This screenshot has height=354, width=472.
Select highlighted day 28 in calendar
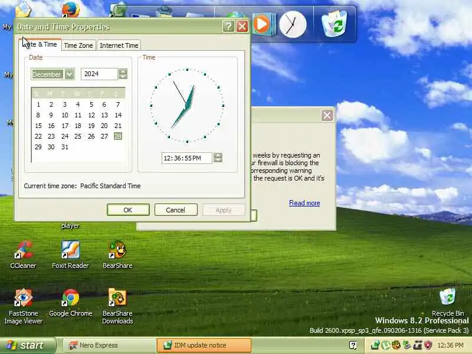[x=117, y=136]
